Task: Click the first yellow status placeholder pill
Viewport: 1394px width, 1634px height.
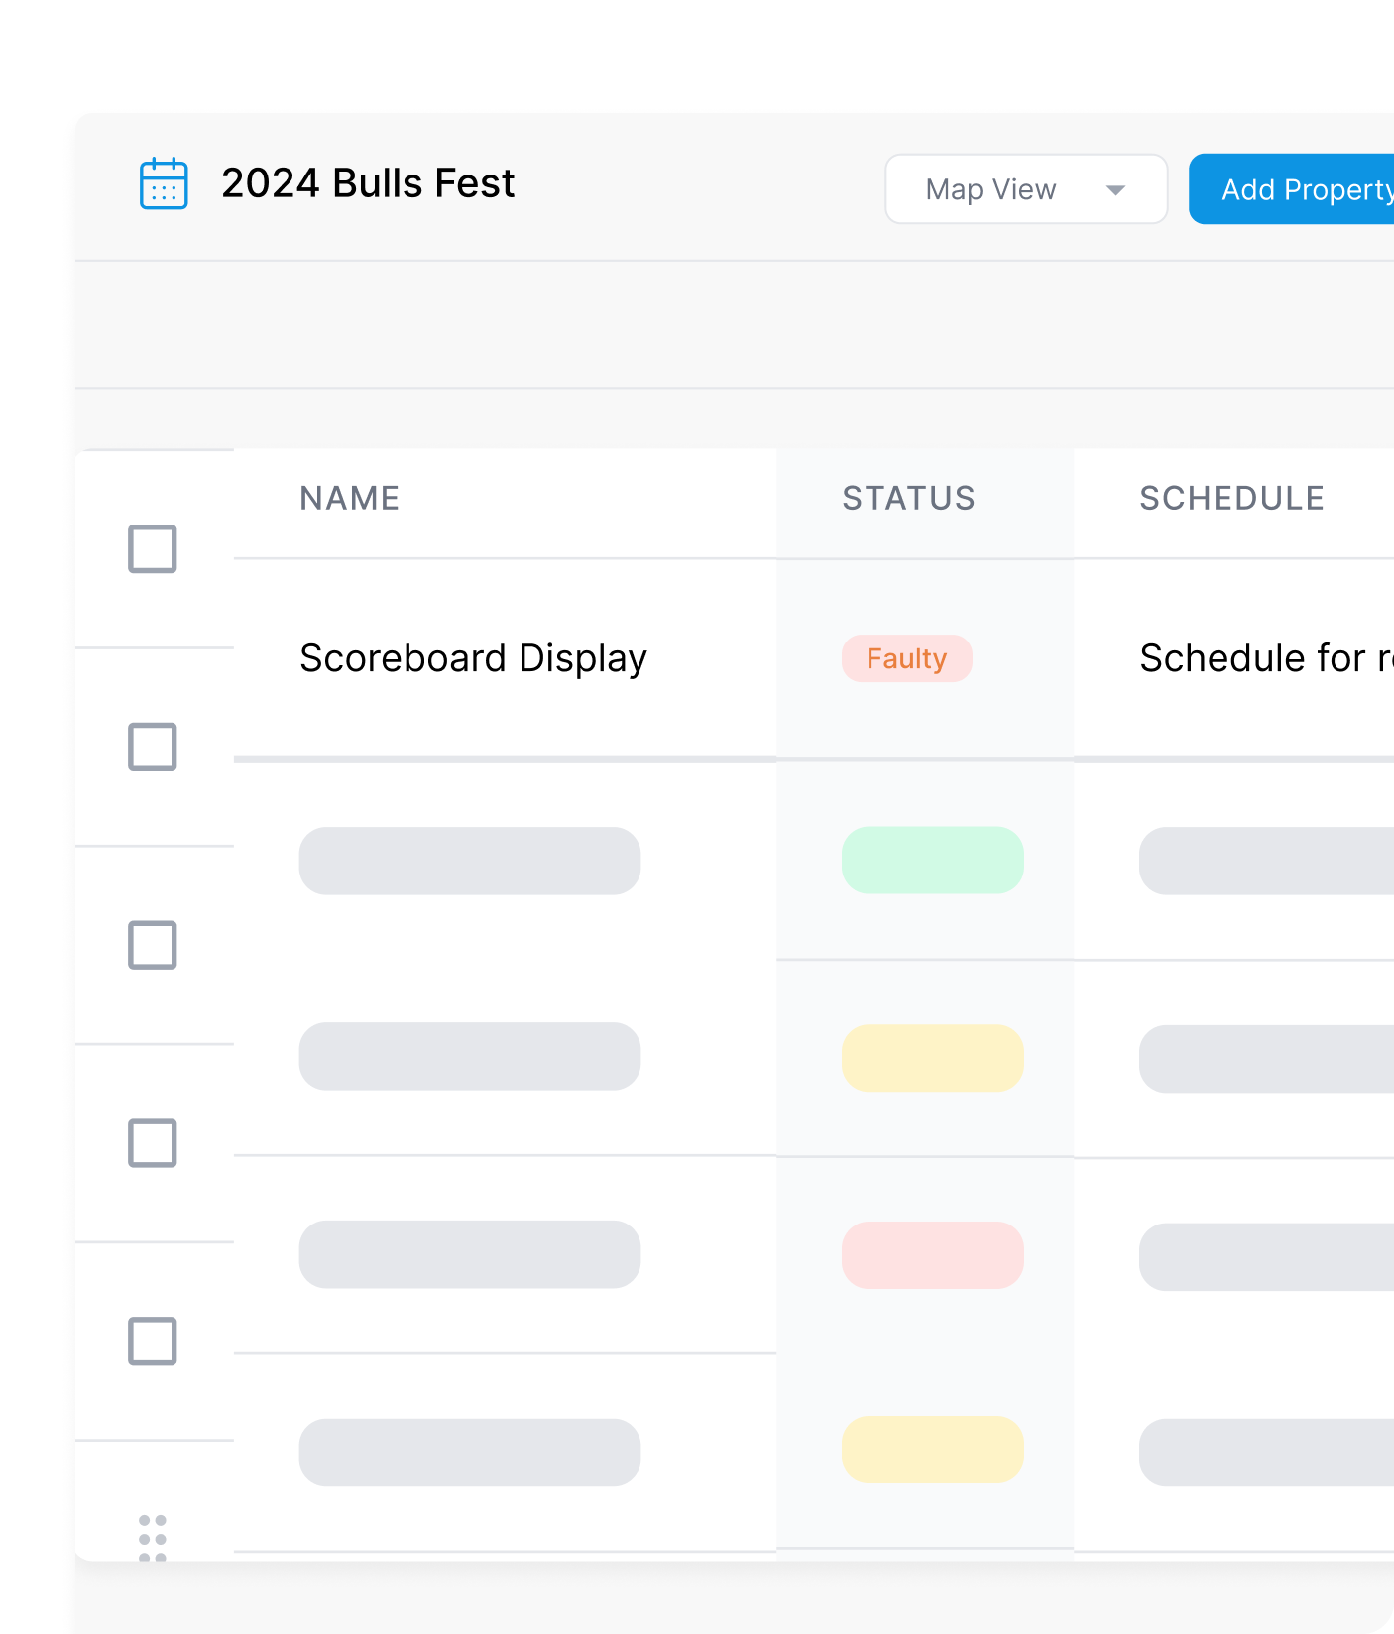Action: point(932,1058)
